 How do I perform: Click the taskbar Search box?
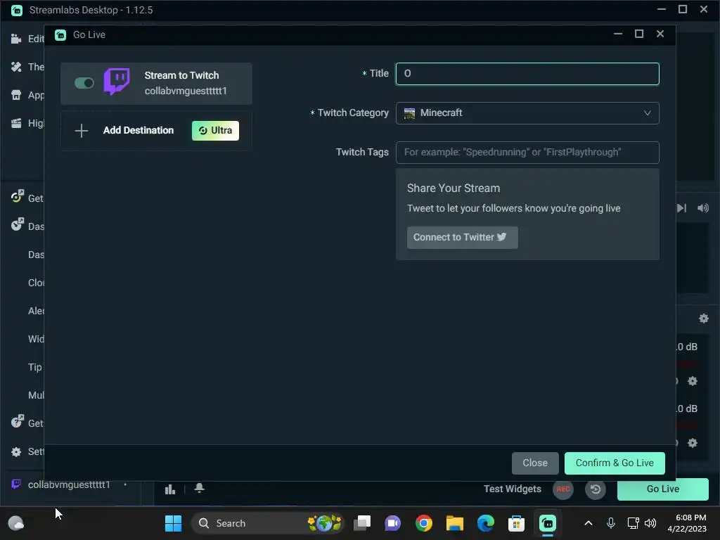click(267, 523)
